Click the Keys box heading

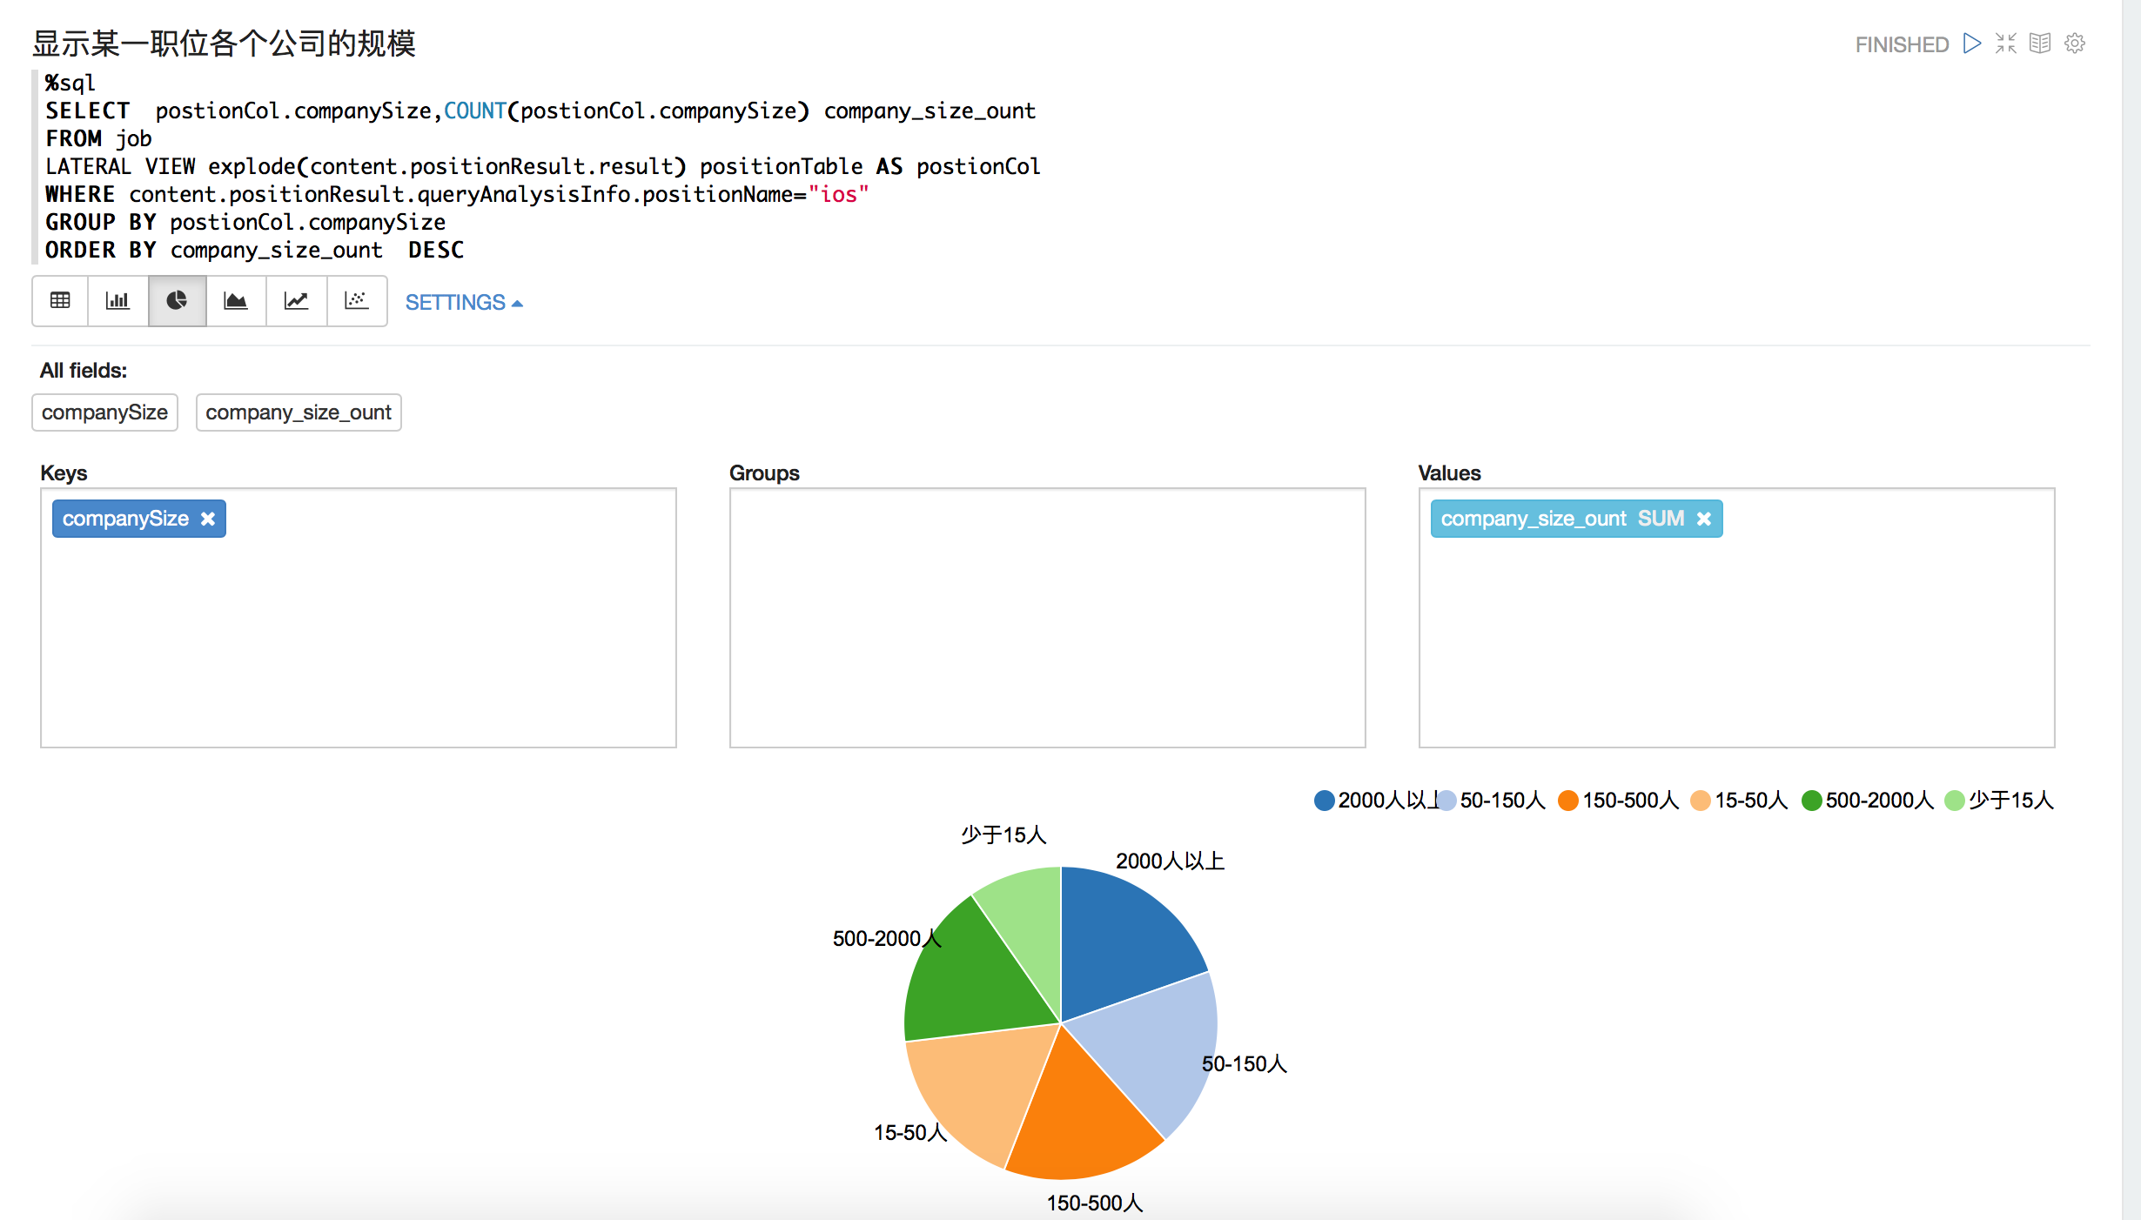64,473
